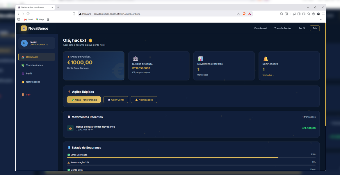Click the Brave Rewards triangle icon

click(x=250, y=14)
